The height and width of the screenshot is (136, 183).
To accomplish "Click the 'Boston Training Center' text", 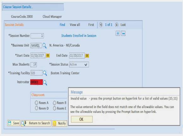I will tap(65, 73).
